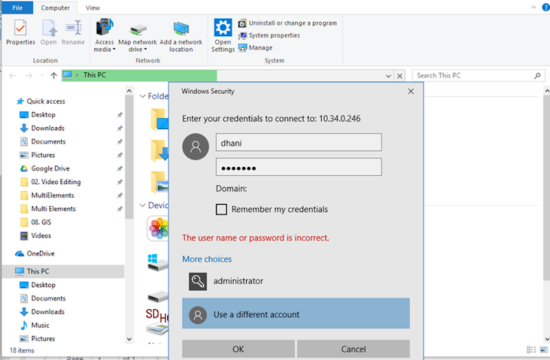Open Downloads under This PC

click(42, 312)
